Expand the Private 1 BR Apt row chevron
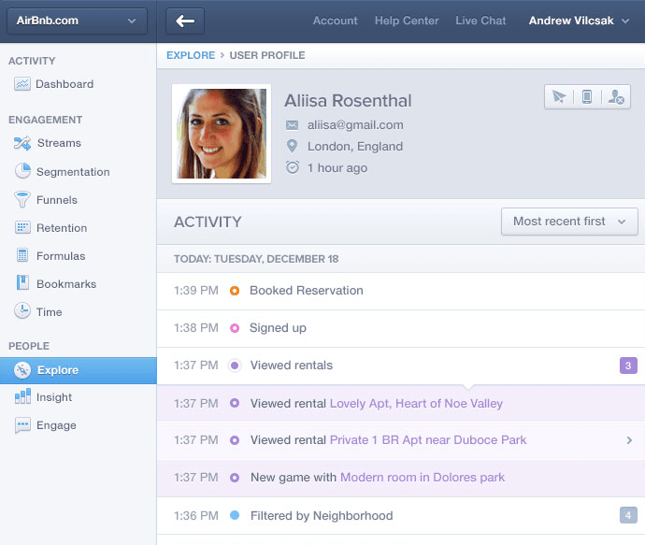645x545 pixels. [629, 440]
